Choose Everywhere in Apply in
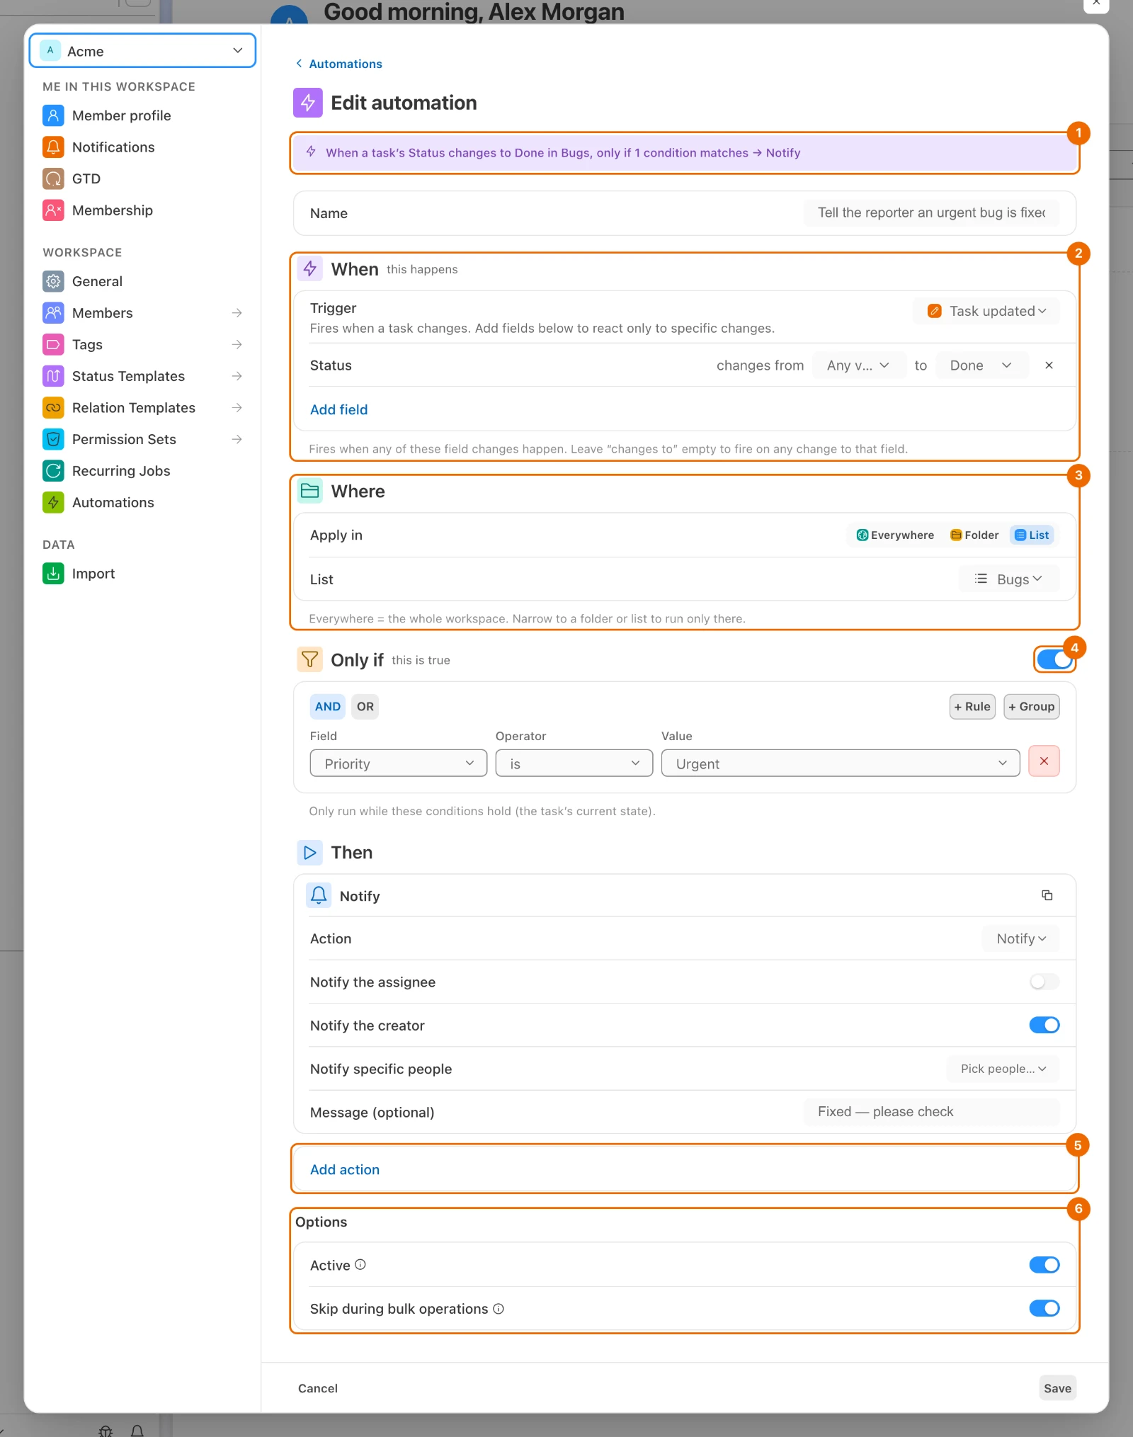Screen dimensions: 1133x1437 coord(895,535)
